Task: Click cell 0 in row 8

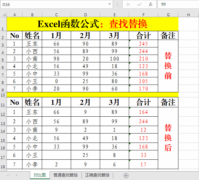Action: pos(56,81)
